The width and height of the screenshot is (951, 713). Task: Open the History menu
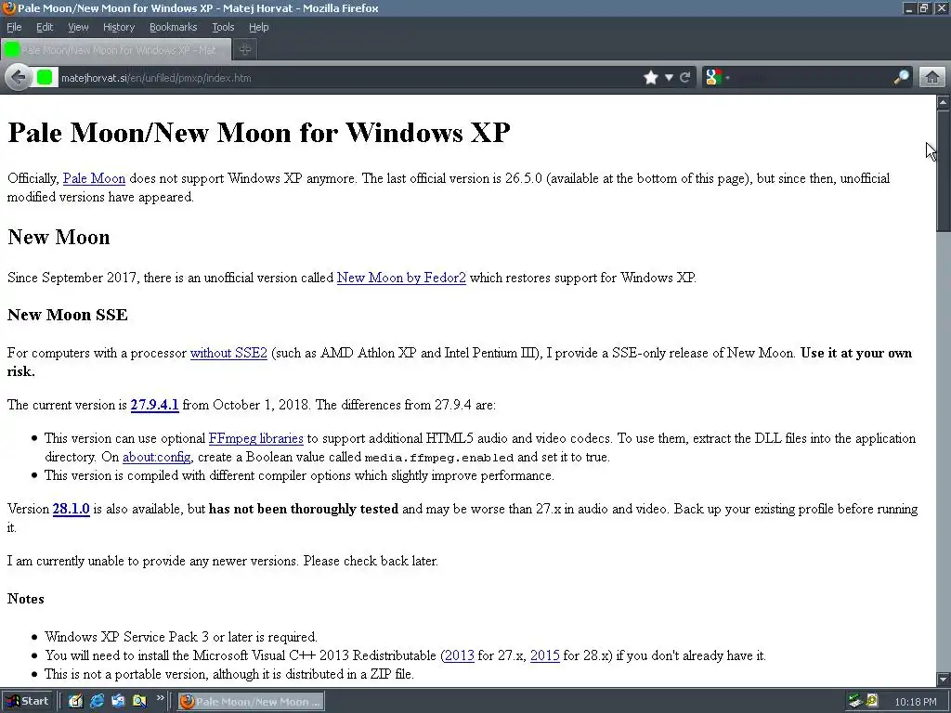118,27
